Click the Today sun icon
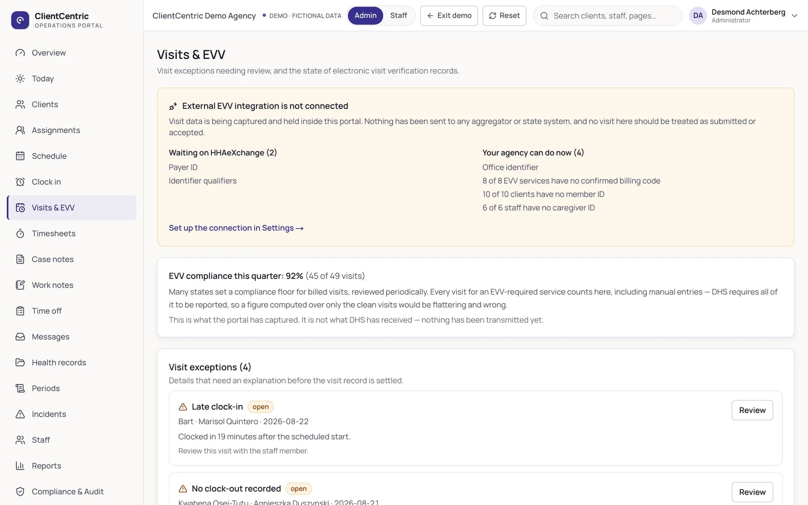The width and height of the screenshot is (808, 505). click(x=20, y=79)
